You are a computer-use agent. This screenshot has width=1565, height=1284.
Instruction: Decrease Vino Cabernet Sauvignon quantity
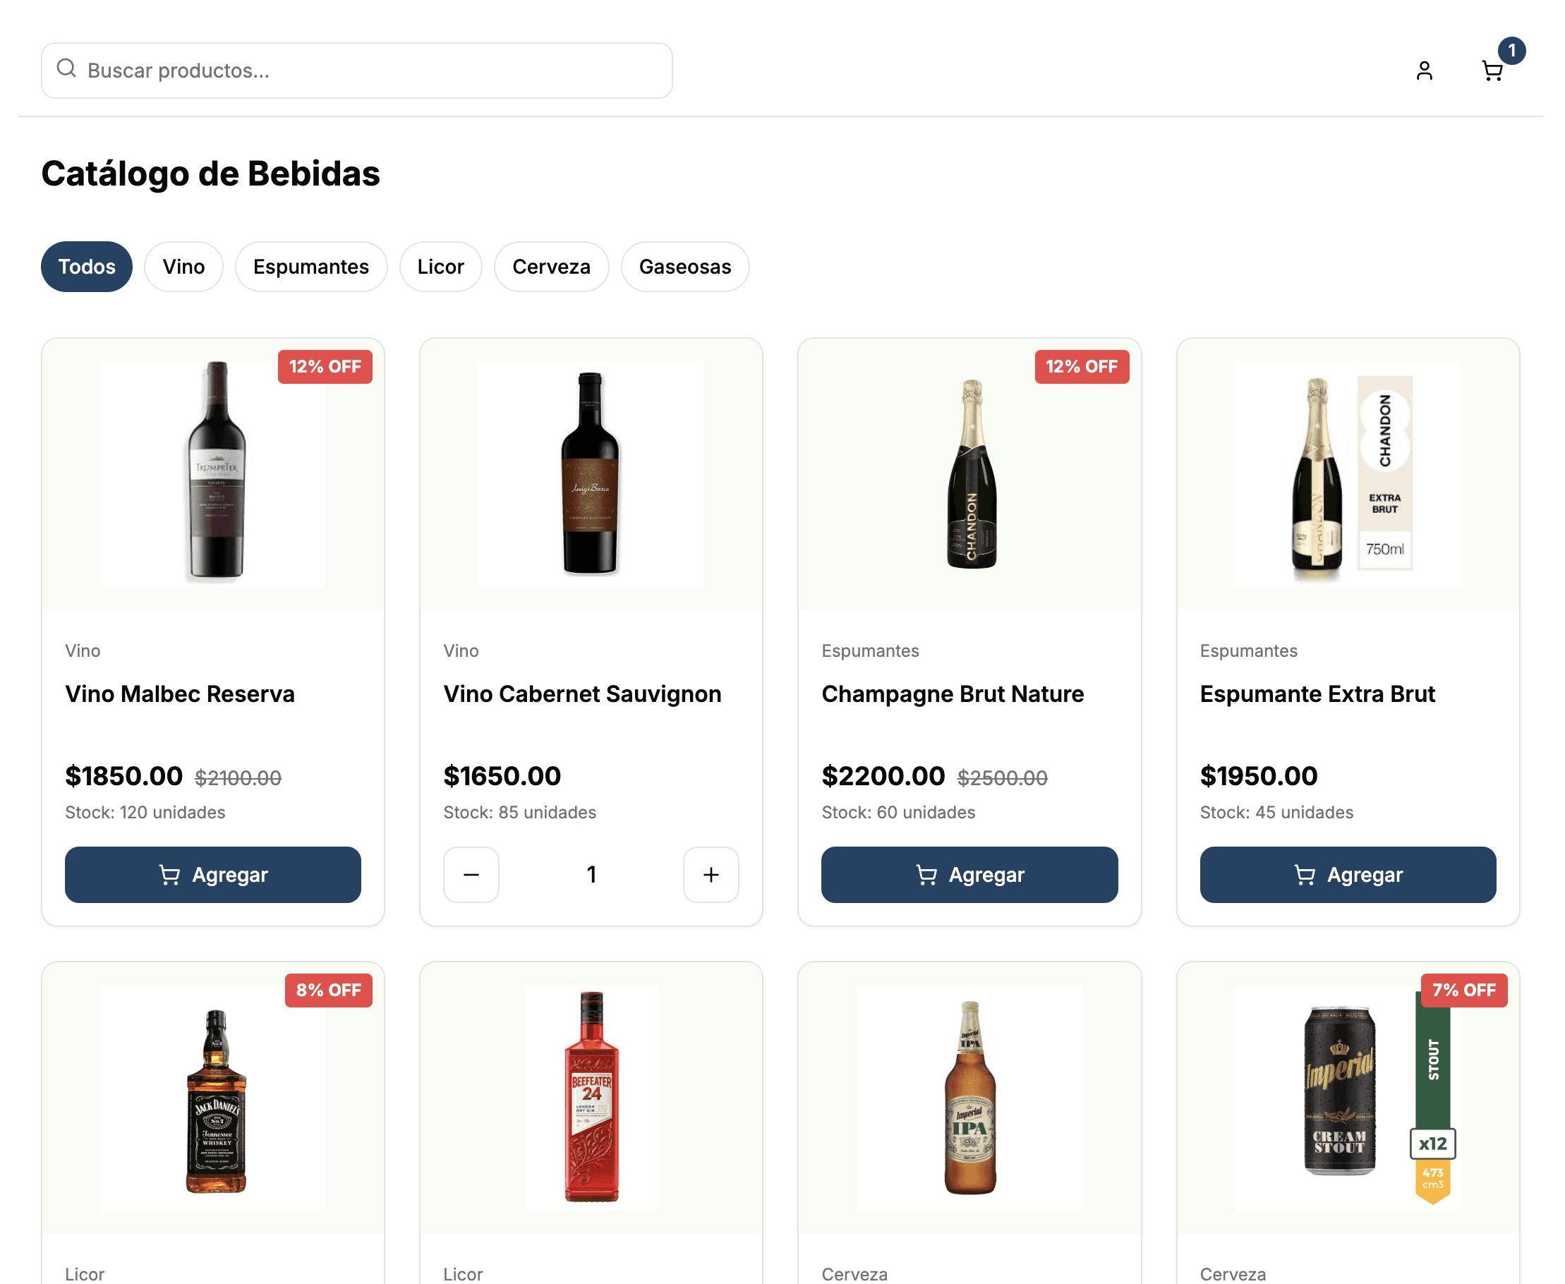click(471, 874)
